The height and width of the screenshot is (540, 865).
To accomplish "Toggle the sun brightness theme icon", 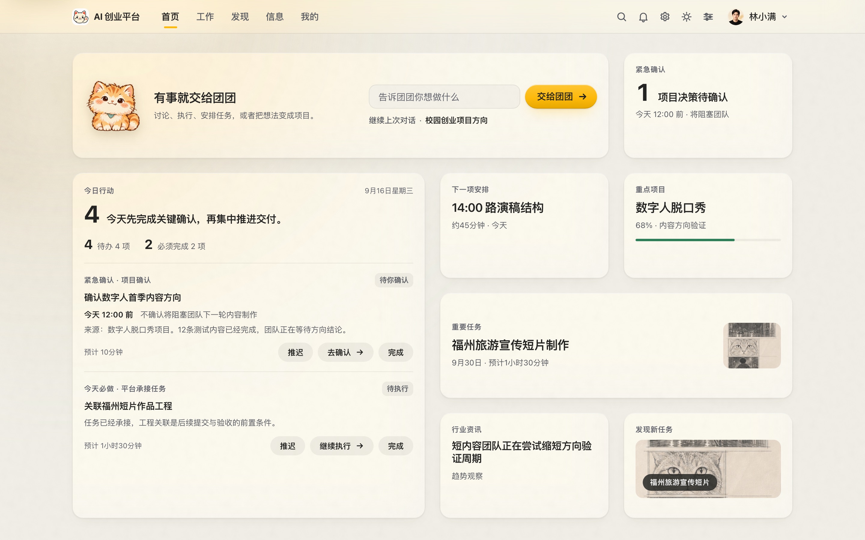I will 686,17.
